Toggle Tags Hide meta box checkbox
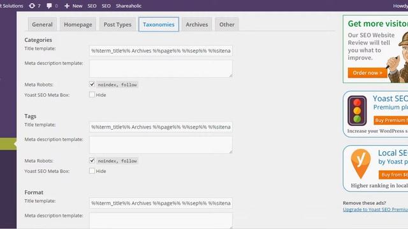The image size is (408, 229). point(92,171)
